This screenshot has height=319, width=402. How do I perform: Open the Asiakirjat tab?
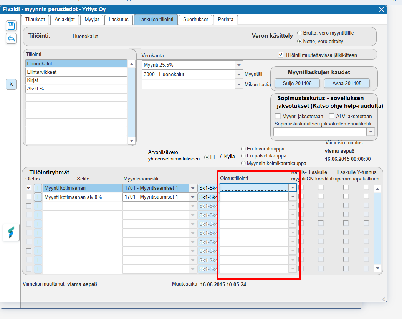[x=65, y=19]
